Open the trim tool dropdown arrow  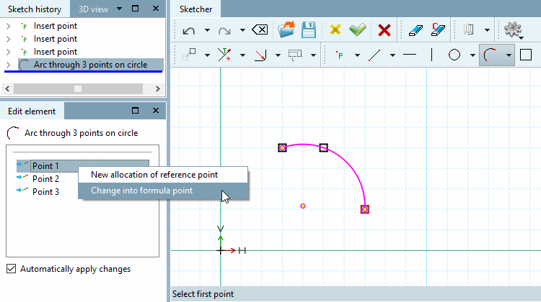(242, 55)
